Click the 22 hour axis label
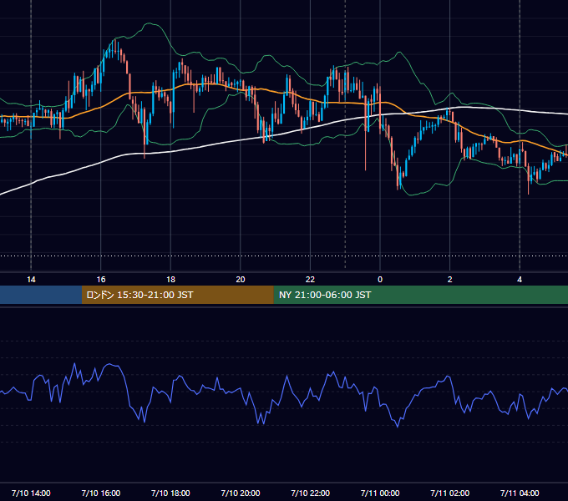The height and width of the screenshot is (501, 568). tap(310, 280)
